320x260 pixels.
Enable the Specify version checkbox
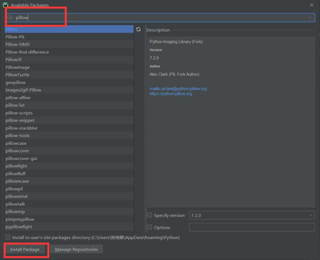150,215
